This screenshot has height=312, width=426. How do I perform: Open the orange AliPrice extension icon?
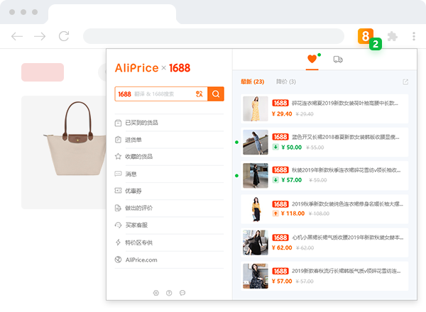point(366,36)
